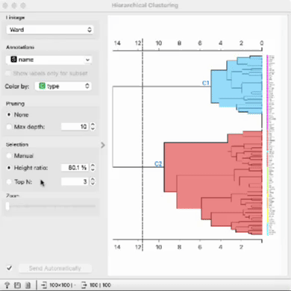Toggle the Send Automatically checkbox
The width and height of the screenshot is (291, 291).
pos(9,268)
